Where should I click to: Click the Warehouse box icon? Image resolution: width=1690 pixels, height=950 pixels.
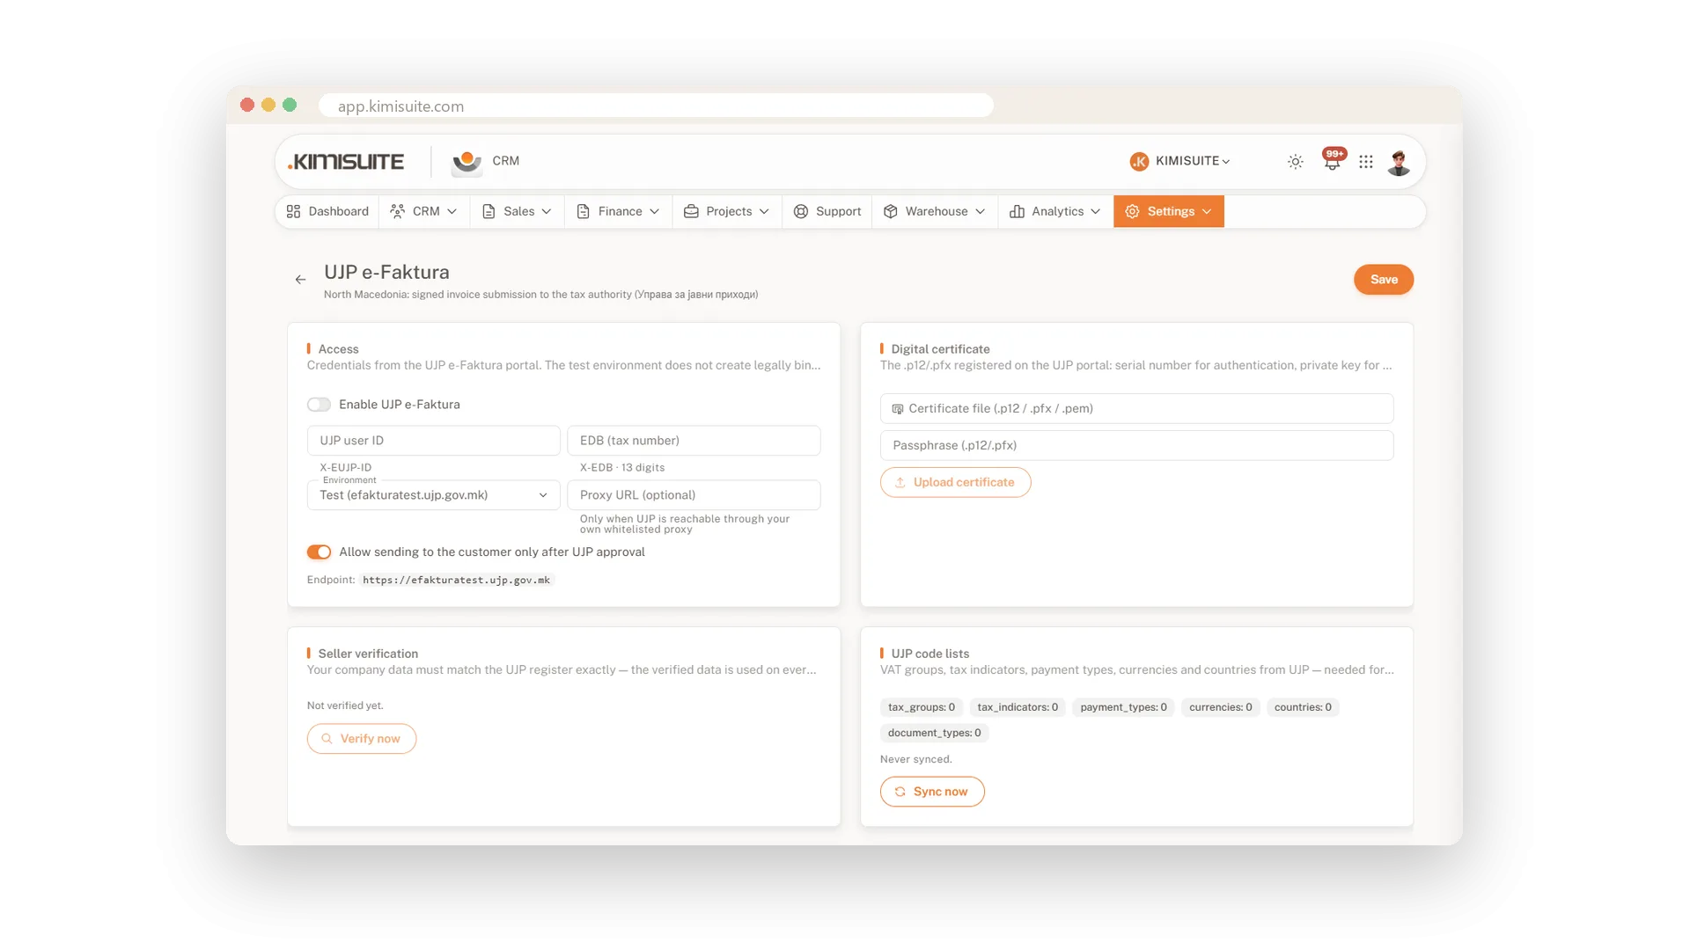coord(891,212)
